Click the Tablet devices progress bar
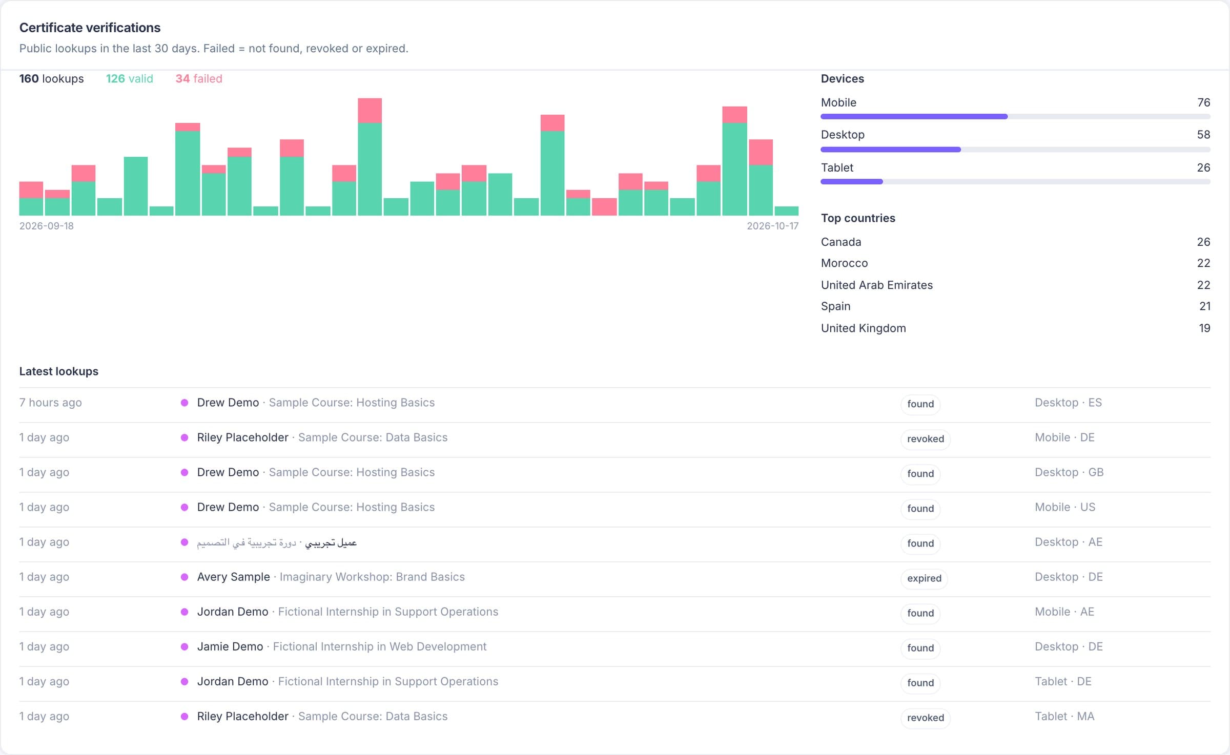 [x=1015, y=182]
